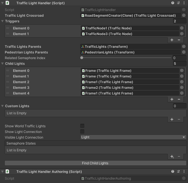Open presets for Traffic Light Handler Authoring
The image size is (188, 183).
pyautogui.click(x=178, y=171)
